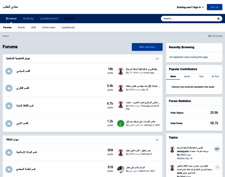Image resolution: width=225 pixels, height=177 pixels.
Task: Open last topic dated January 2, 2021
Action: (x=141, y=122)
